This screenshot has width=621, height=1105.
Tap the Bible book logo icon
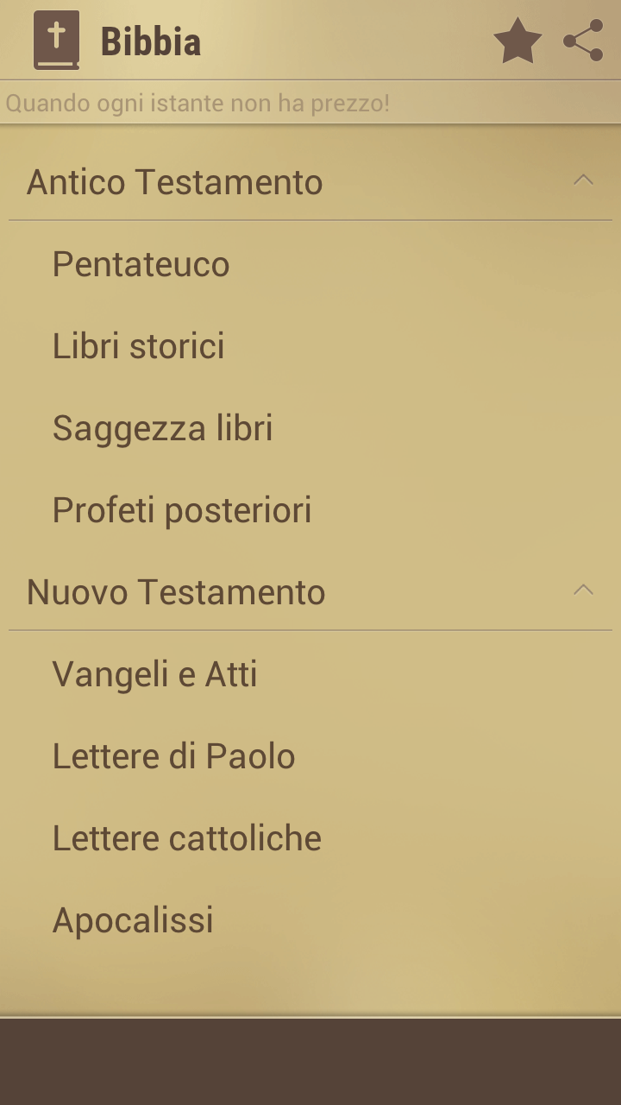pyautogui.click(x=56, y=41)
